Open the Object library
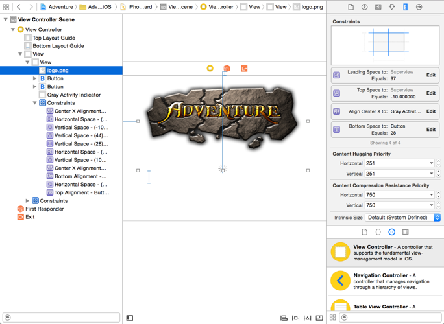444x324 pixels. (391, 232)
